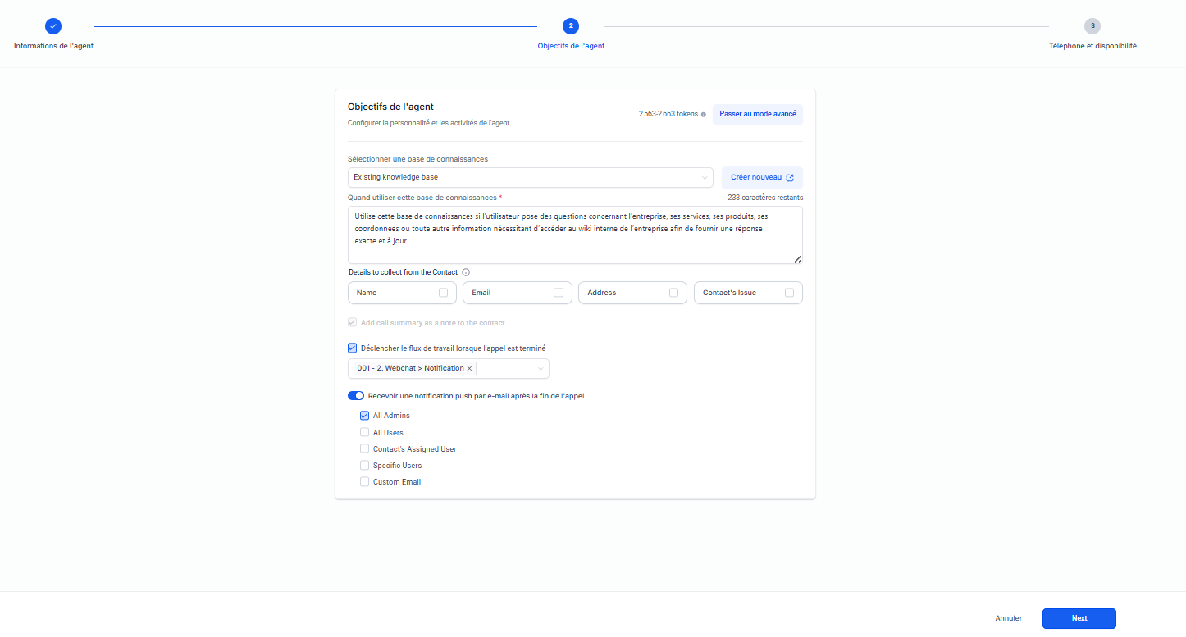Return to Informations de l'agent step

click(x=53, y=46)
